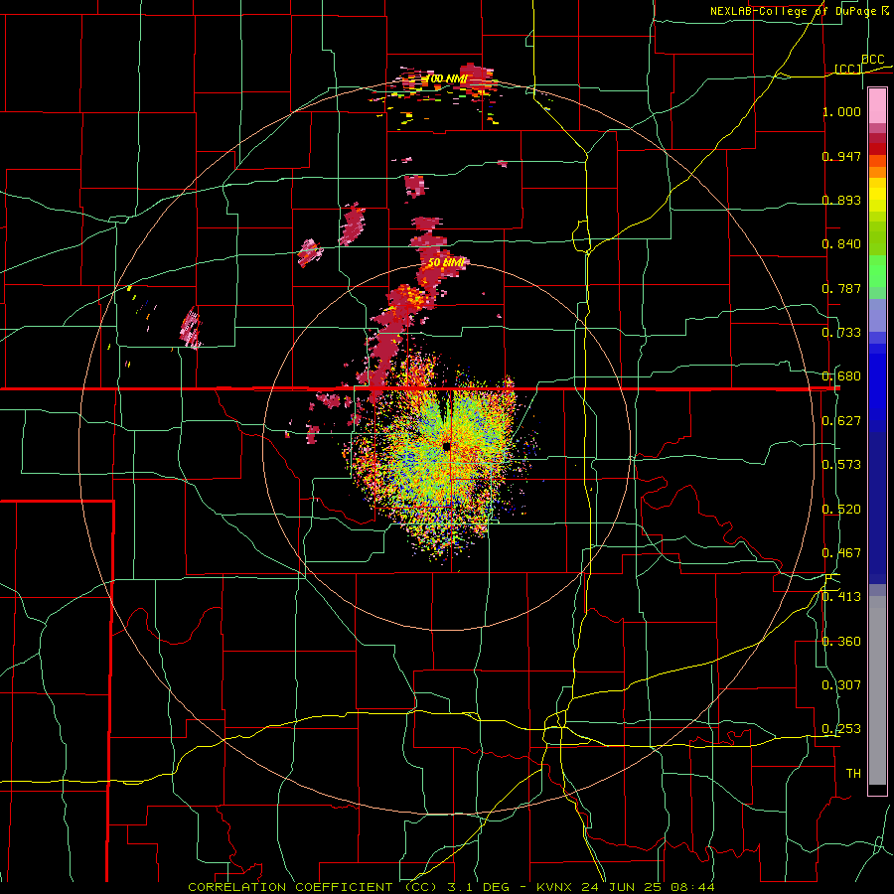Click the 0.733 legend value
Screen dimensions: 894x894
point(841,333)
